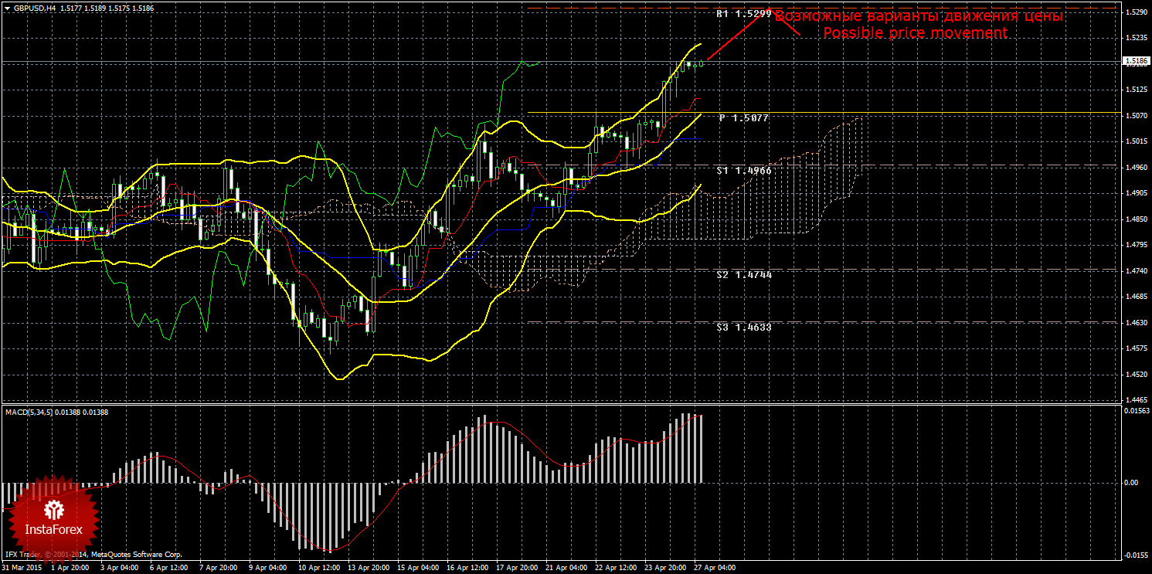
Task: Click the 1.5125 price axis value
Action: coord(1135,90)
